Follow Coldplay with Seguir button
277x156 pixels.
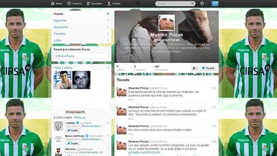[x=72, y=130]
